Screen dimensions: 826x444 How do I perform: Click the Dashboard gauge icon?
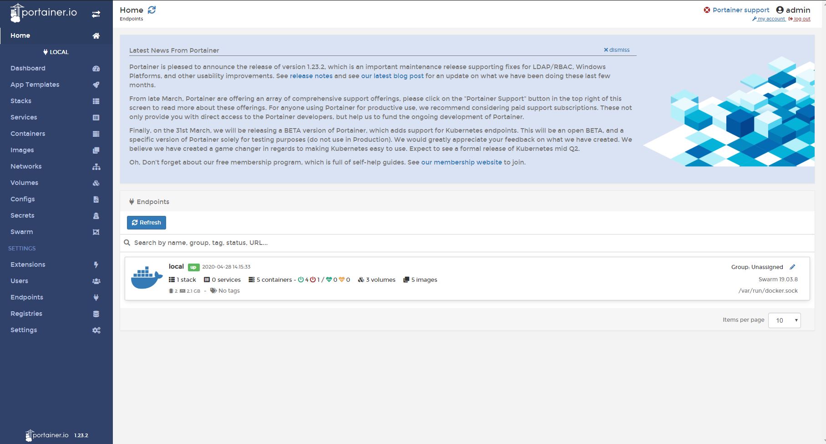tap(96, 68)
